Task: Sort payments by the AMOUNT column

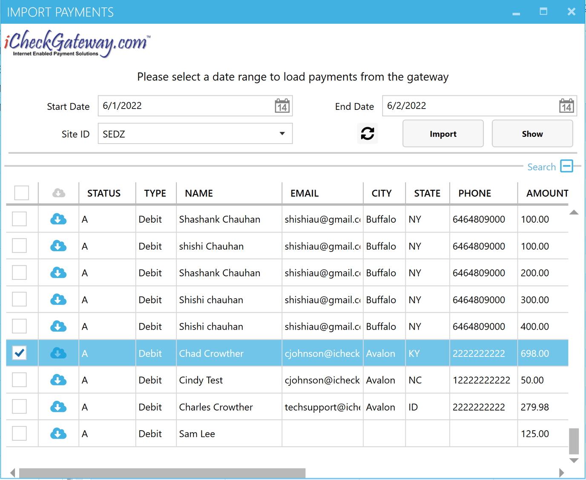Action: [546, 193]
